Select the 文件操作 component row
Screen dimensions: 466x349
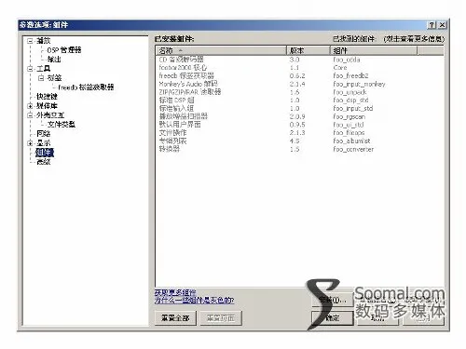click(x=299, y=132)
